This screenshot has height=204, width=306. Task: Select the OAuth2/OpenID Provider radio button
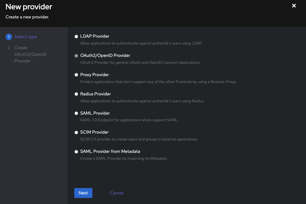pyautogui.click(x=76, y=56)
